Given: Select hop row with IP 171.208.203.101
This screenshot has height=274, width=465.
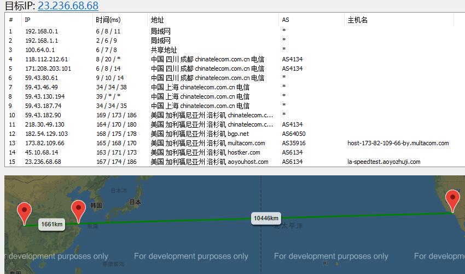Looking at the screenshot, I should click(234, 68).
